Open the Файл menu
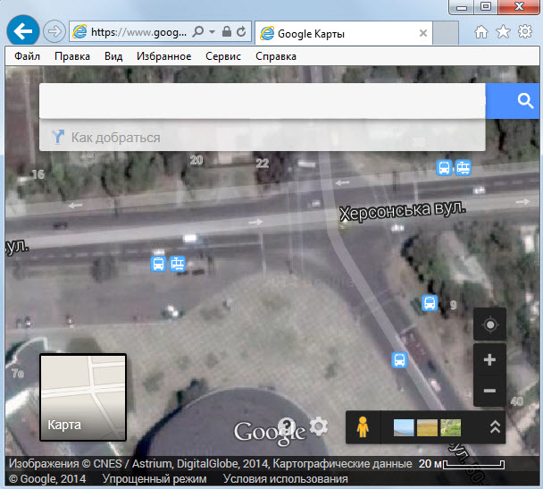The width and height of the screenshot is (543, 489). (x=27, y=56)
